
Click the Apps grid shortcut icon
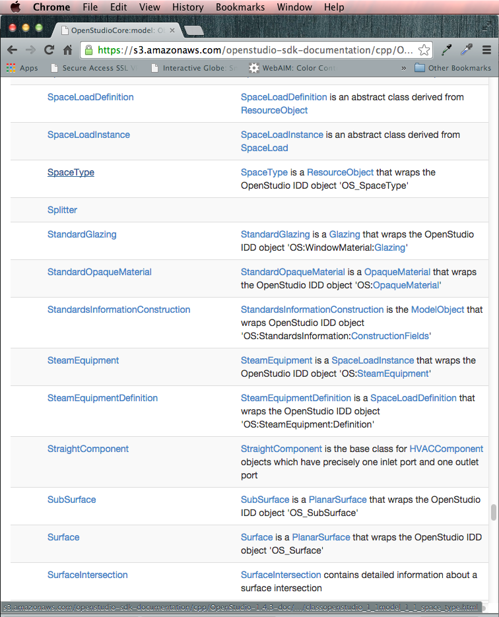11,68
